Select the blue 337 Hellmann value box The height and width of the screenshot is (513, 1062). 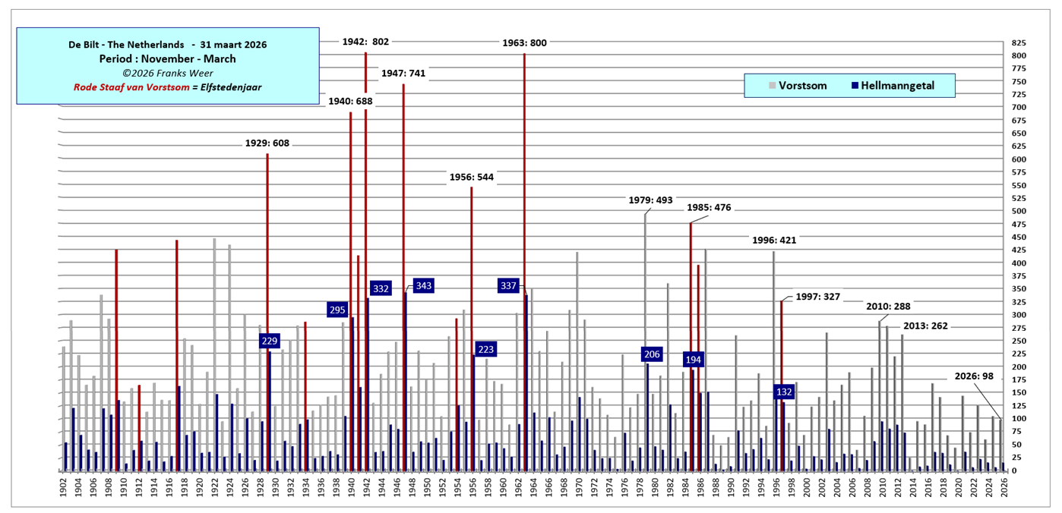click(x=508, y=286)
